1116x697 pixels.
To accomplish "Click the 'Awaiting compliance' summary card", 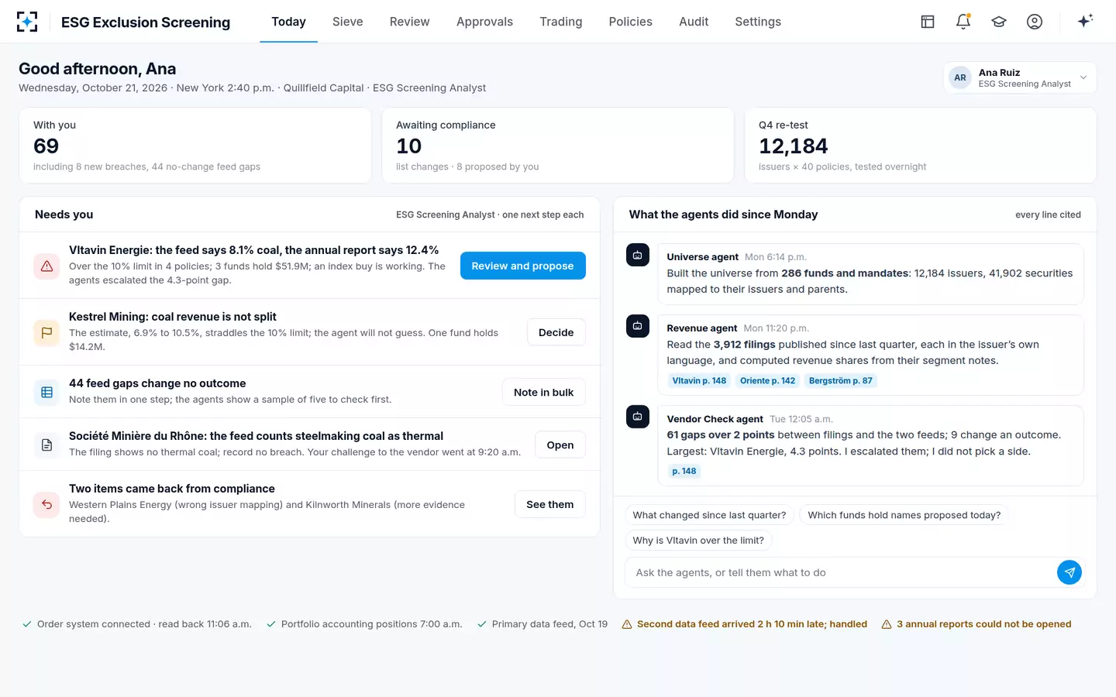I will click(558, 146).
